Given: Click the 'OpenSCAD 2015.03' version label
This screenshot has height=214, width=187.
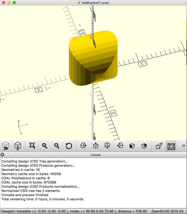Looking at the screenshot, I should pyautogui.click(x=167, y=211).
